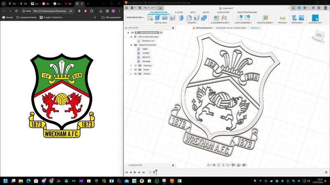Jump to timeline start button
The width and height of the screenshot is (330, 185).
[x=126, y=172]
